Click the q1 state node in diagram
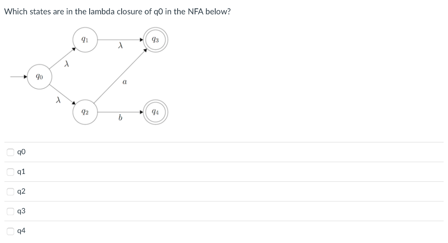This screenshot has width=448, height=243. (x=85, y=40)
